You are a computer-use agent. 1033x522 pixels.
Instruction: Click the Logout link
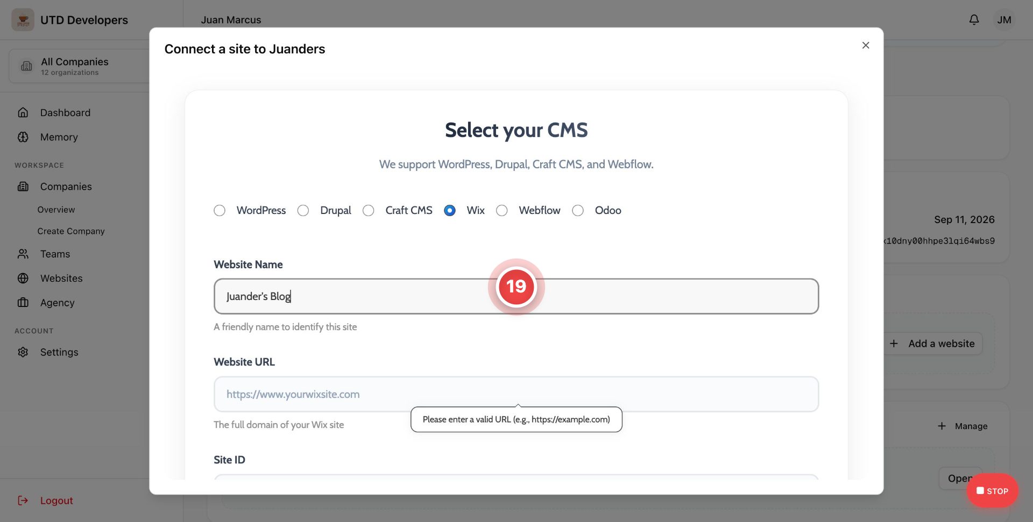pos(56,500)
